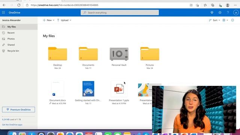
Task: Expand the Upload dropdown menu
Action: [x=64, y=20]
